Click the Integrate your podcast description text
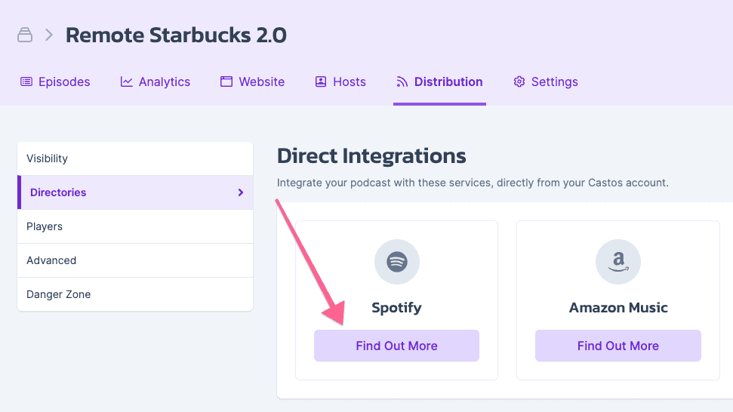Screen dimensions: 733x412 [x=473, y=183]
